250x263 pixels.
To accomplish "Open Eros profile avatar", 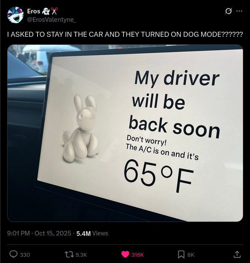I will [15, 15].
